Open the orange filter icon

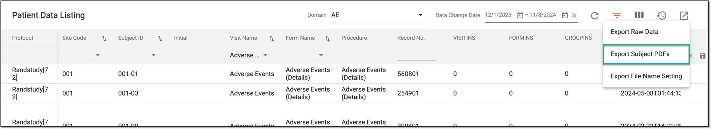(617, 16)
